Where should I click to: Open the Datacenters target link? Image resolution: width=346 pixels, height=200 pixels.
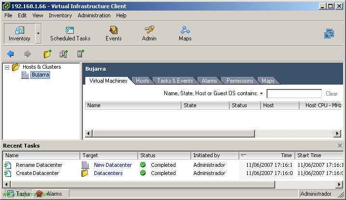(x=108, y=174)
